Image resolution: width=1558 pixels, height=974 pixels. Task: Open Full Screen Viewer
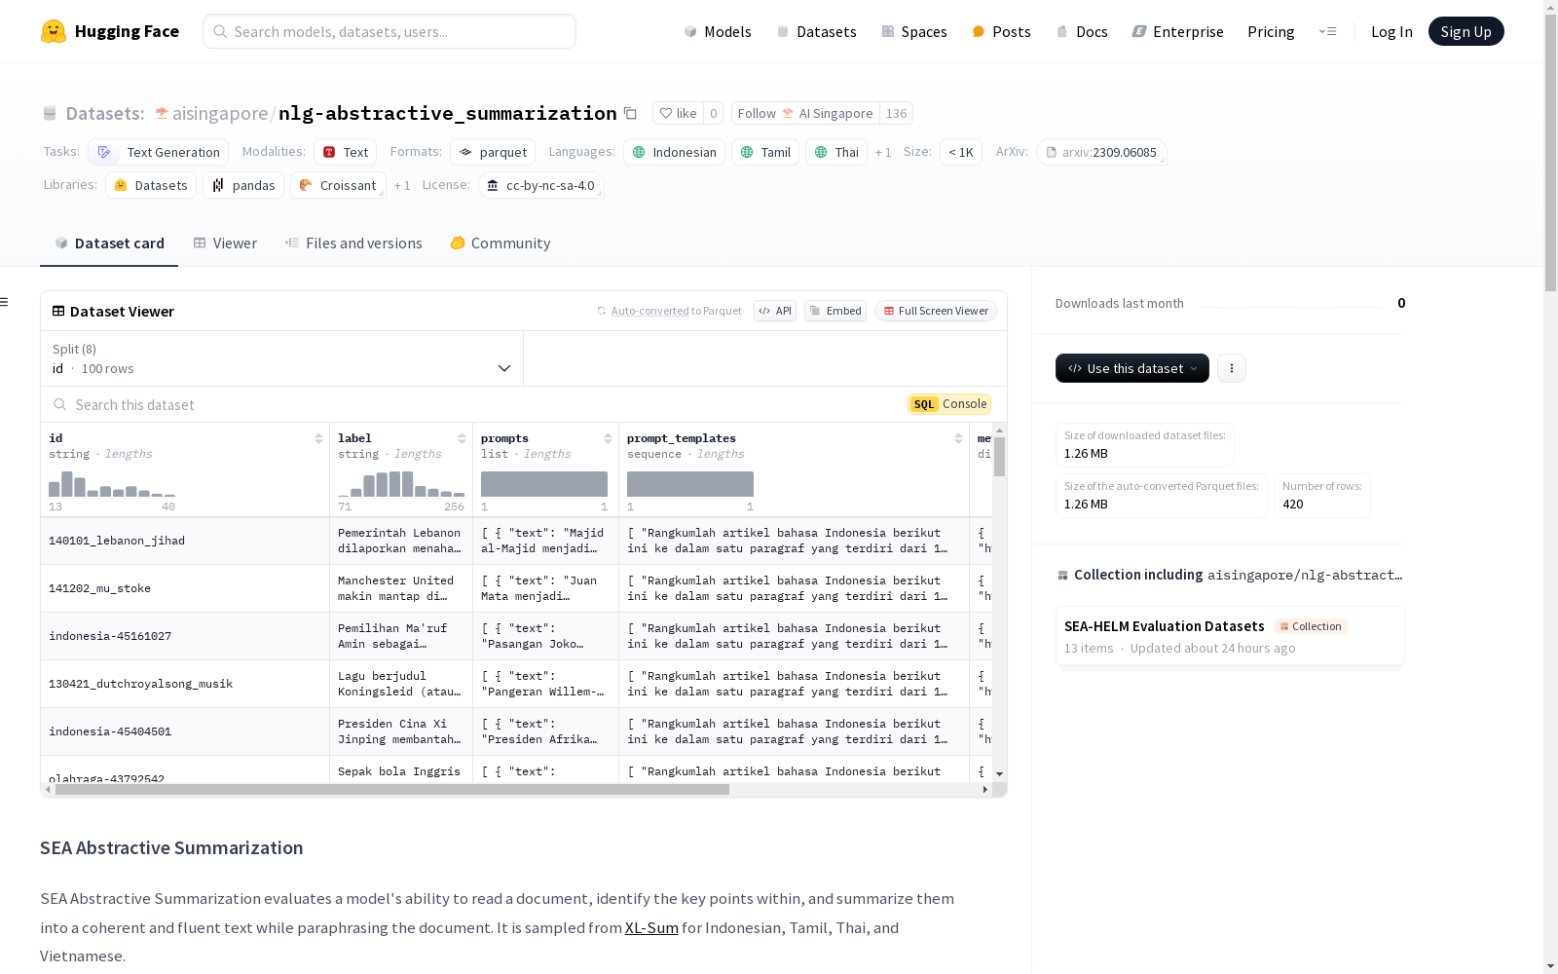936,311
